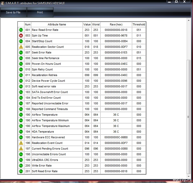Viewport: 193px width, 183px height.
Task: Click the green status icon for Spin Retry Count
Action: click(x=21, y=69)
